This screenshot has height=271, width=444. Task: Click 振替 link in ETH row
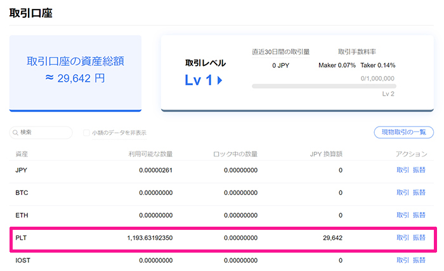point(419,215)
